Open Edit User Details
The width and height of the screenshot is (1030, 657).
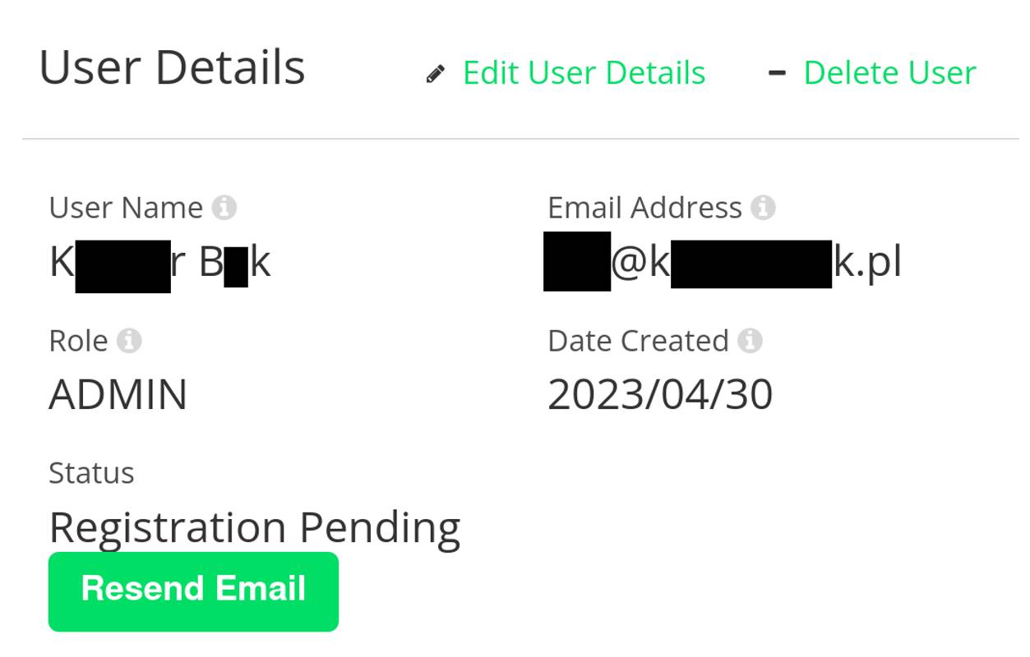coord(584,72)
